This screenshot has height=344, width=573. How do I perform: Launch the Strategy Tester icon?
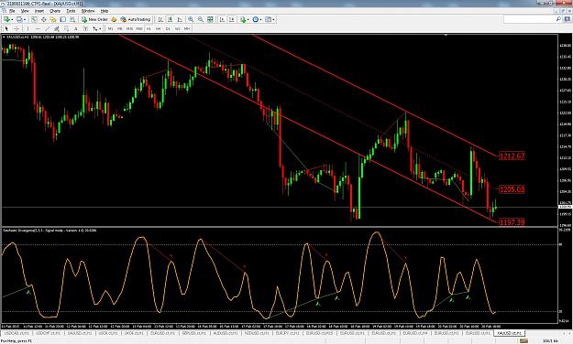pos(72,19)
